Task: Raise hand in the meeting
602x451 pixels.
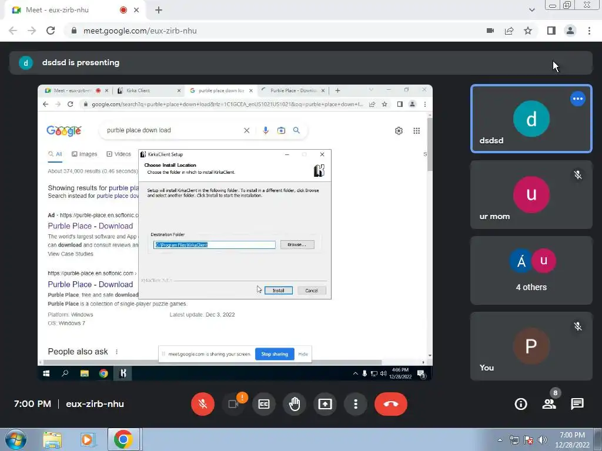Action: (295, 404)
